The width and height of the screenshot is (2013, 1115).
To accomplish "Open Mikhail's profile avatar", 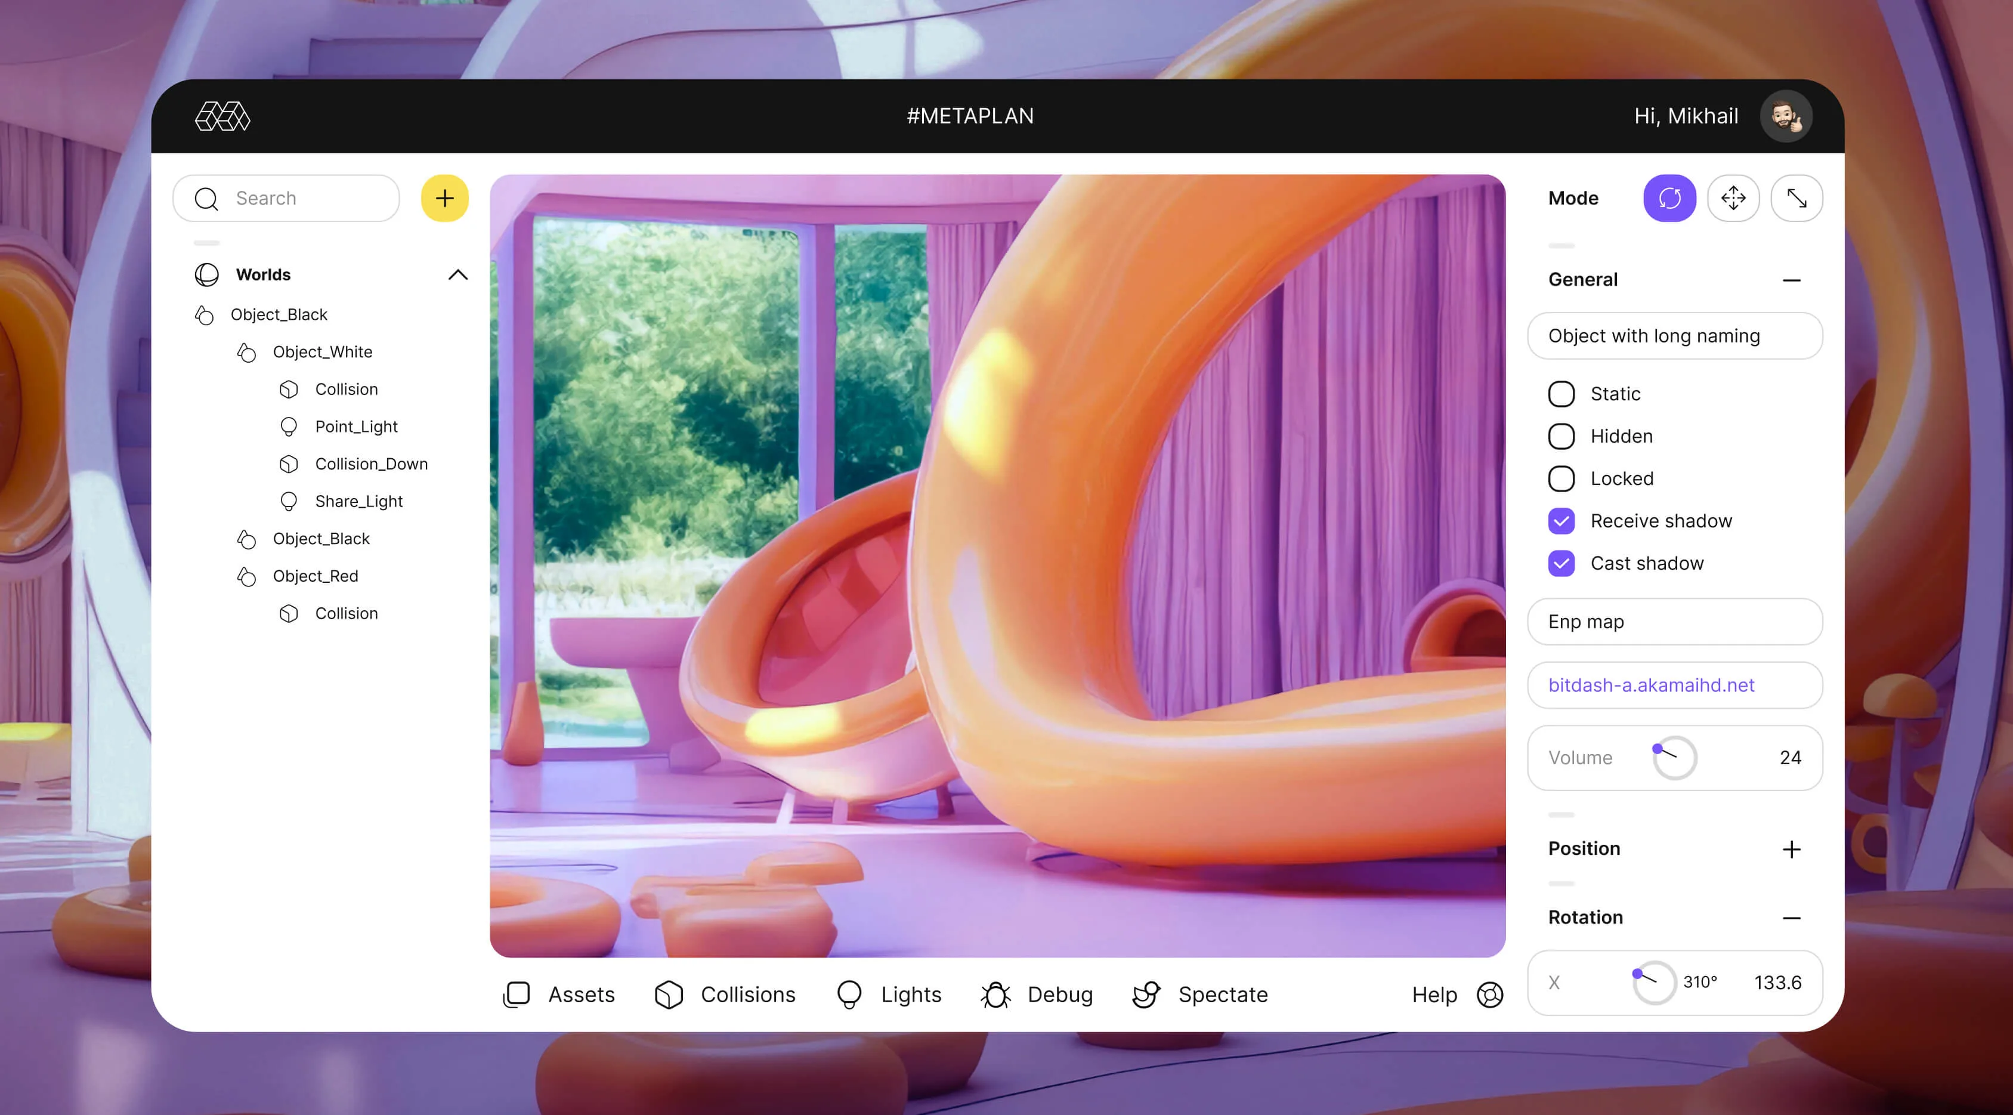I will (1786, 116).
